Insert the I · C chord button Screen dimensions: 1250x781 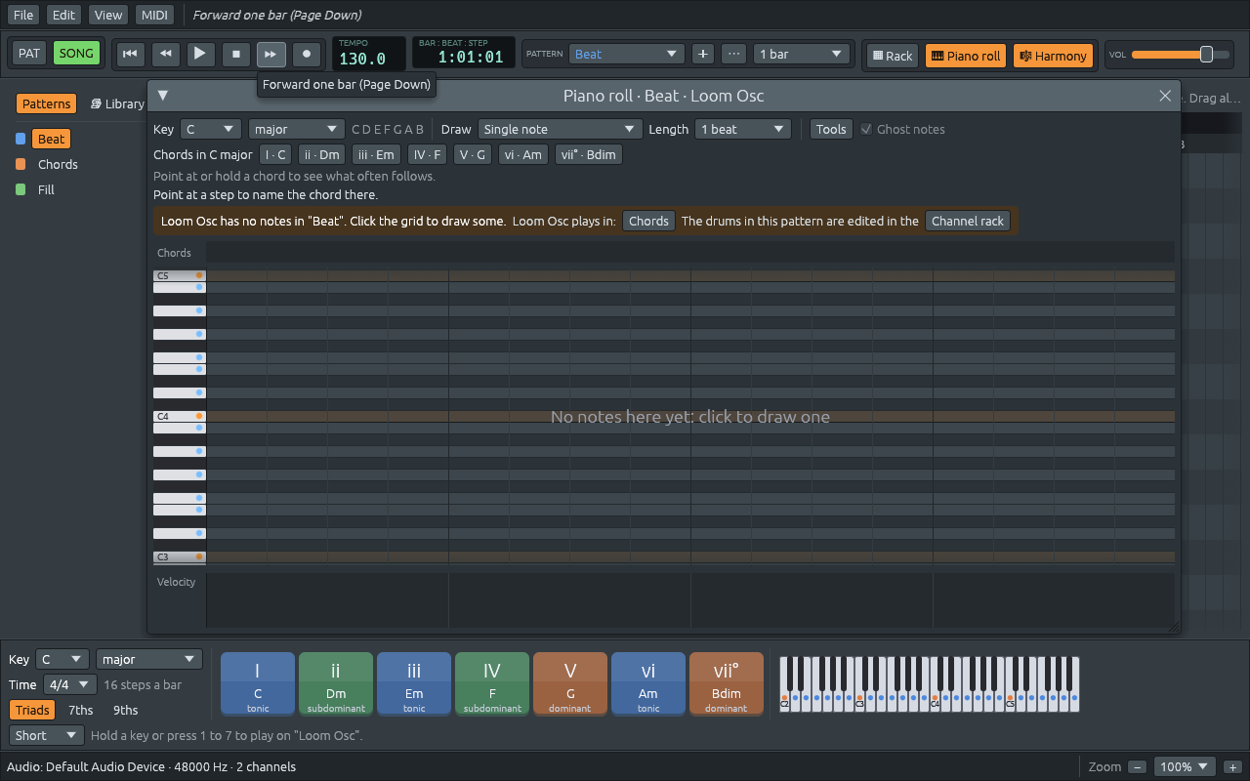(275, 154)
